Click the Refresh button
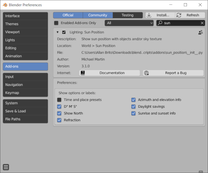The image size is (208, 173). point(190,15)
